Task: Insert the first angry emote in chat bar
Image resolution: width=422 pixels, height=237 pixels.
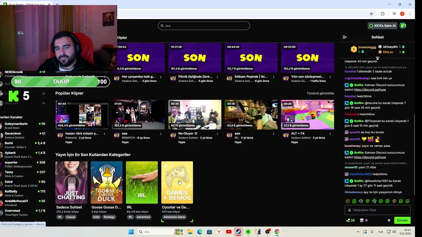Action: pos(347,201)
